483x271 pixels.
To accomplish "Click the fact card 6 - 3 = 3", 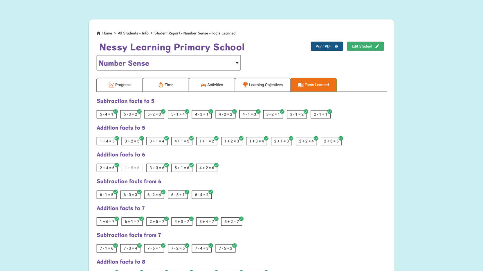I will 130,195.
